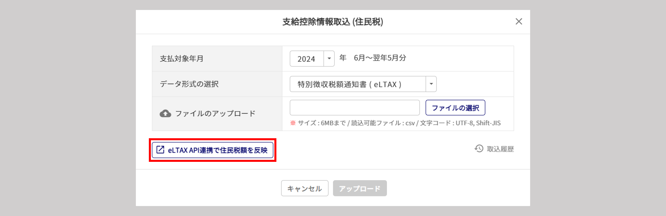The height and width of the screenshot is (216, 666).
Task: Click the greyed-out アップロード button
Action: click(x=360, y=188)
